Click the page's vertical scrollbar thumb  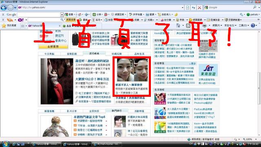pyautogui.click(x=259, y=88)
